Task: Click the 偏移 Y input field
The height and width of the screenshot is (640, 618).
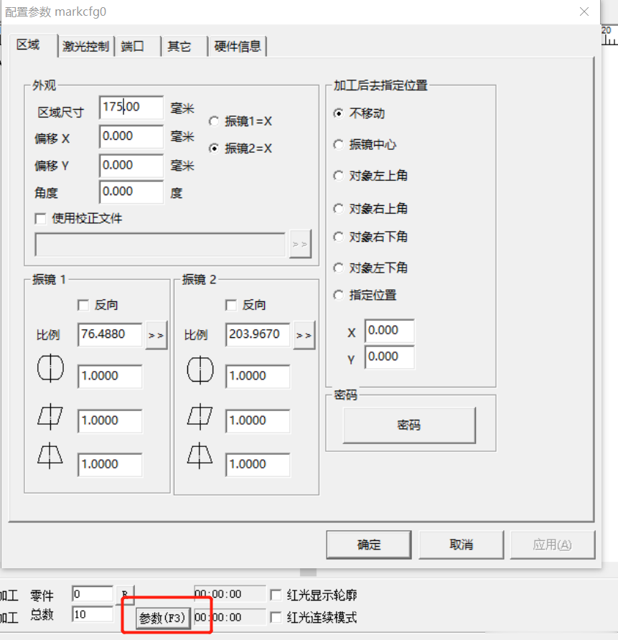Action: [131, 166]
